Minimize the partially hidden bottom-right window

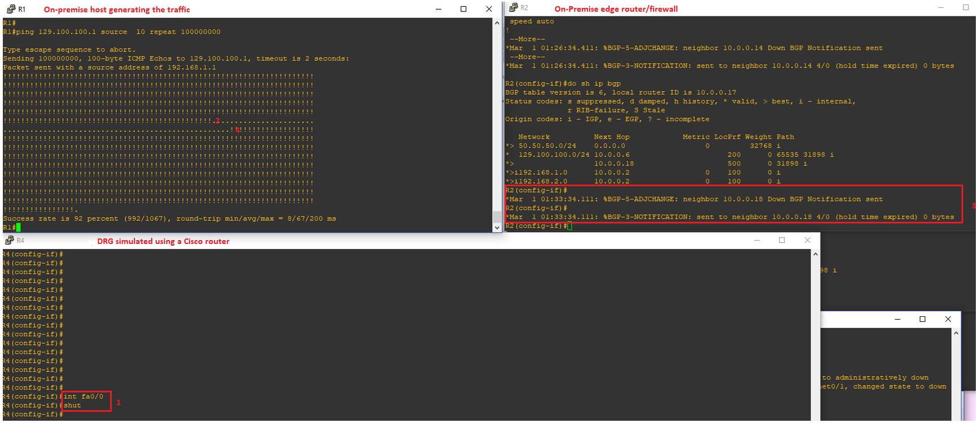pos(897,319)
